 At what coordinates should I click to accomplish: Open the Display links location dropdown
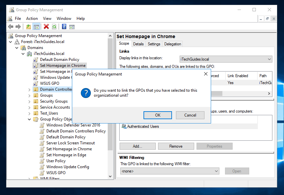pyautogui.click(x=226, y=59)
